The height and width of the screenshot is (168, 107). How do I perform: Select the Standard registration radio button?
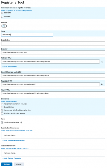[x=2, y=13]
